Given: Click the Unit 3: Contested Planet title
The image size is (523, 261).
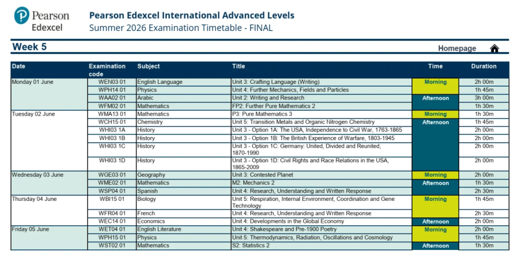Looking at the screenshot, I should pos(262,175).
